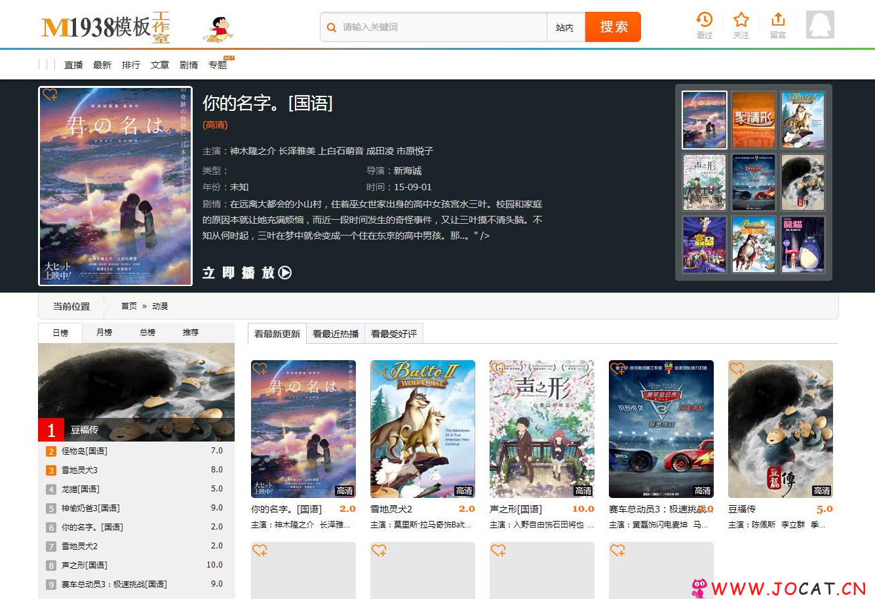The width and height of the screenshot is (875, 599).
Task: Open 赛车总动员3：极速挑战[国语] ranking entry
Action: pyautogui.click(x=114, y=585)
